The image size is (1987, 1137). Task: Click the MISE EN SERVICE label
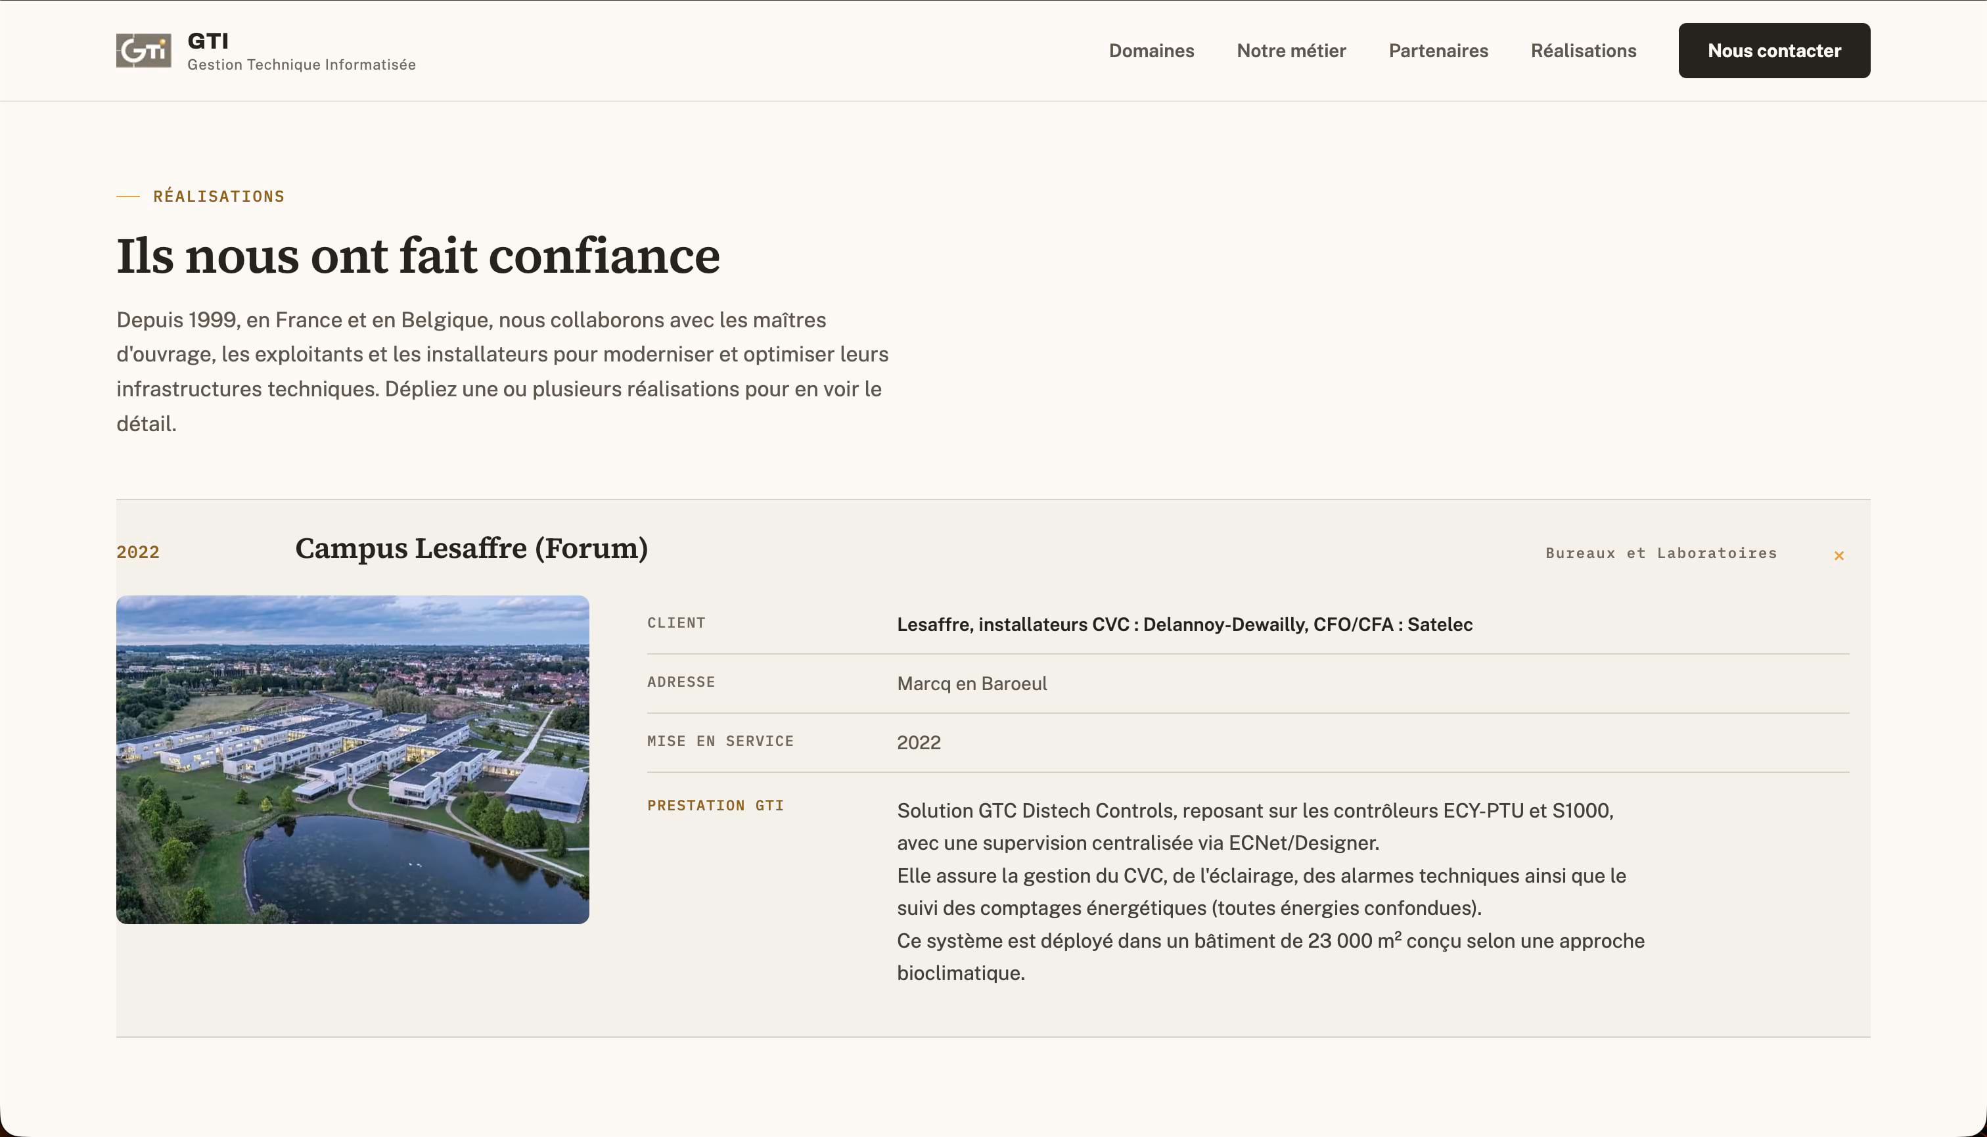point(720,742)
